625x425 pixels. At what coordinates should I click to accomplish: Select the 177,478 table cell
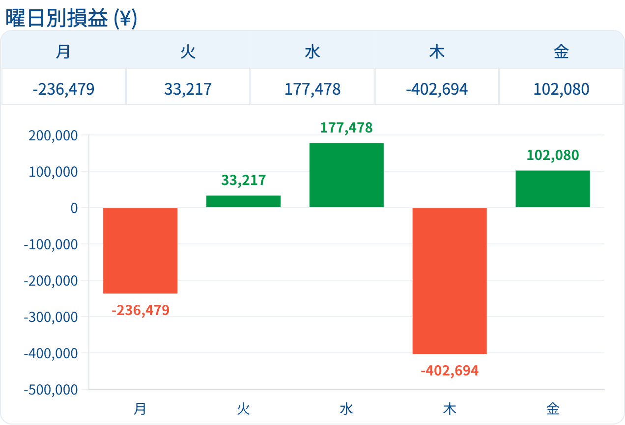coord(312,89)
